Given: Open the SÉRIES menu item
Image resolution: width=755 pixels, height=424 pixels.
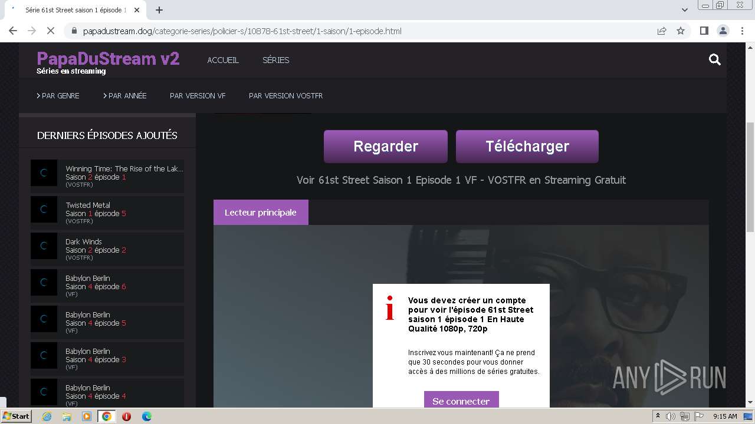Looking at the screenshot, I should [275, 60].
